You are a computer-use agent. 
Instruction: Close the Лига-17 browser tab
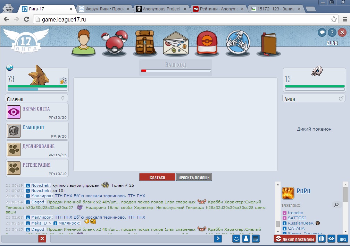[x=71, y=9]
